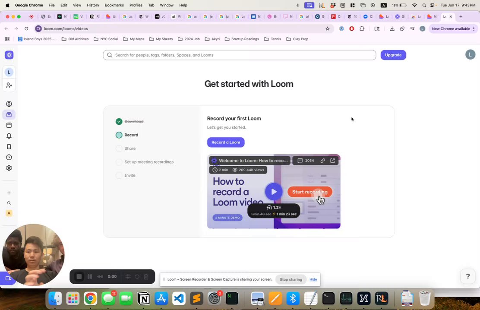Open the Clay Prep bookmark folder

point(297,39)
